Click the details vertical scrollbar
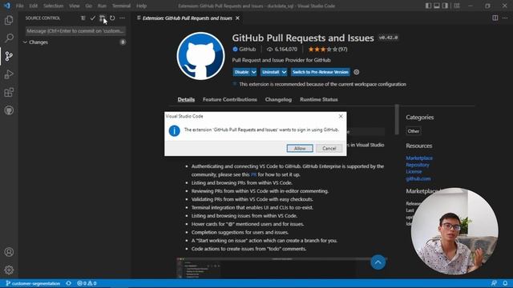This screenshot has width=513, height=288. point(397,119)
